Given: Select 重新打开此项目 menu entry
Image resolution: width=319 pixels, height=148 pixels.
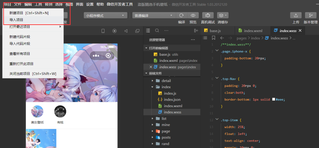Looking at the screenshot, I should (33, 64).
